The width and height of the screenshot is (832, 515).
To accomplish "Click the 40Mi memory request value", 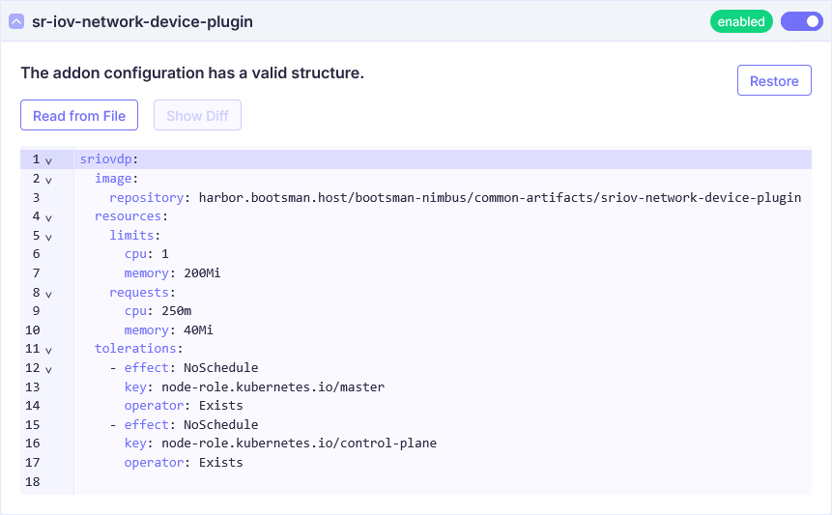I will pyautogui.click(x=198, y=329).
